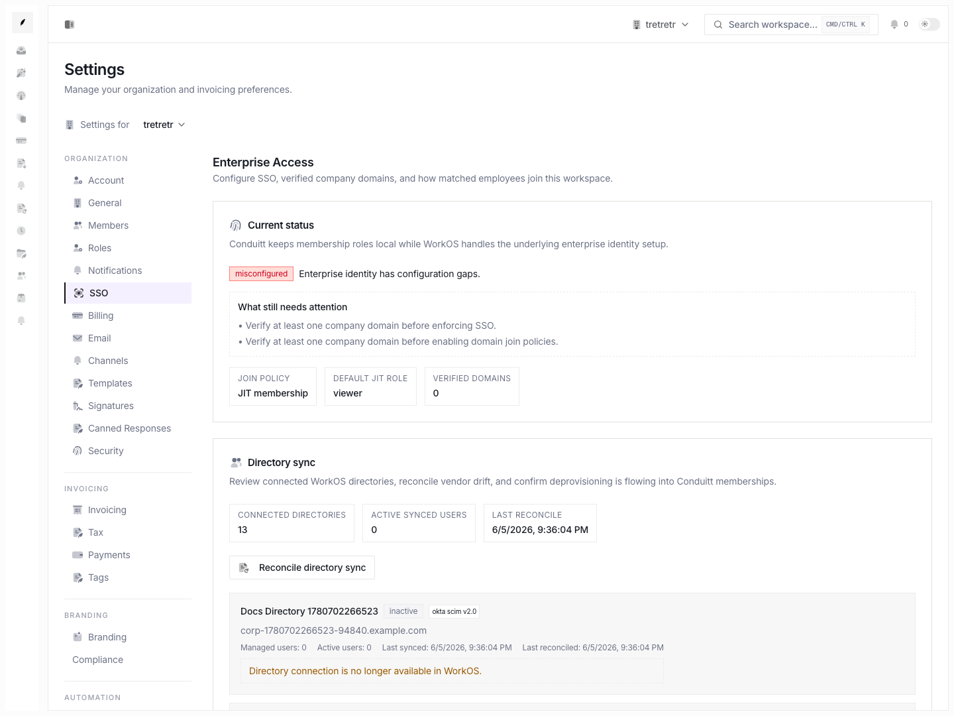The width and height of the screenshot is (954, 716).
Task: Select Roles in settings sidebar
Action: [x=128, y=248]
